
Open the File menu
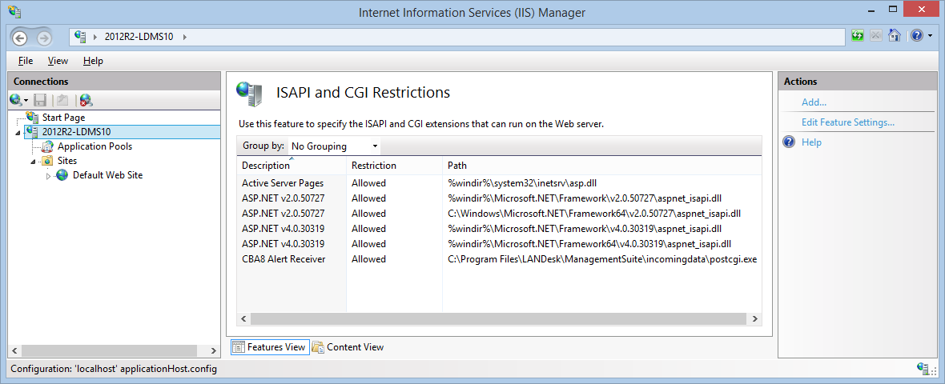pyautogui.click(x=26, y=61)
